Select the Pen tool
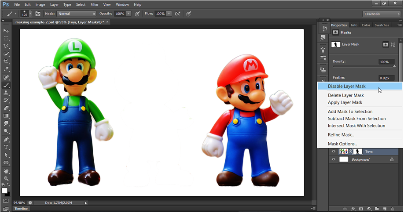The image size is (404, 213). (6, 140)
